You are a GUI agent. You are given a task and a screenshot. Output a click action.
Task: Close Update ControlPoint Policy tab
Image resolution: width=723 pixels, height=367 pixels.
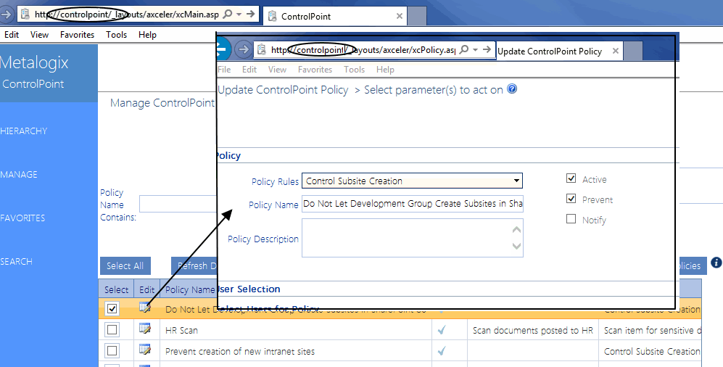click(x=616, y=51)
